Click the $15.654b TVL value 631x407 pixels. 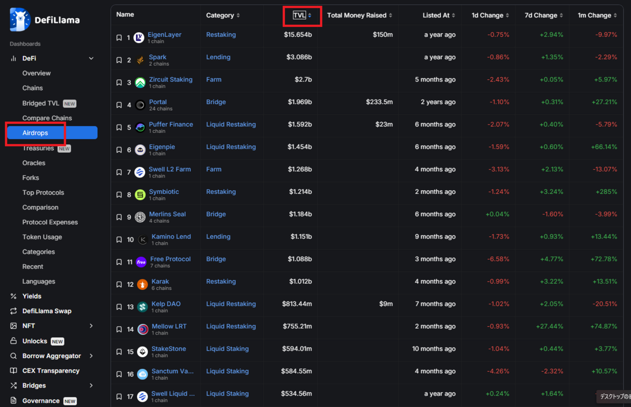298,35
